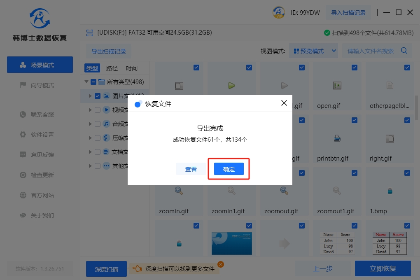This screenshot has height=280, width=420.
Task: Toggle the 所有类型 checkbox
Action: coord(93,82)
